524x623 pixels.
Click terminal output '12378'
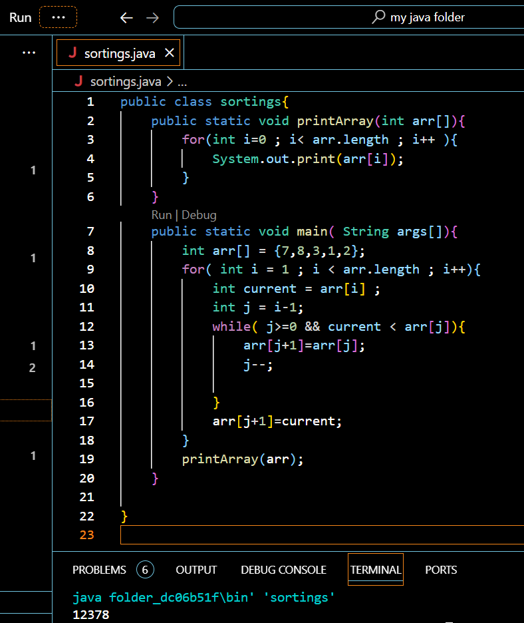pos(91,614)
